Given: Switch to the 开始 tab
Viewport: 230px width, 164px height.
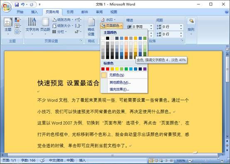Looking at the screenshot, I should click(20, 12).
